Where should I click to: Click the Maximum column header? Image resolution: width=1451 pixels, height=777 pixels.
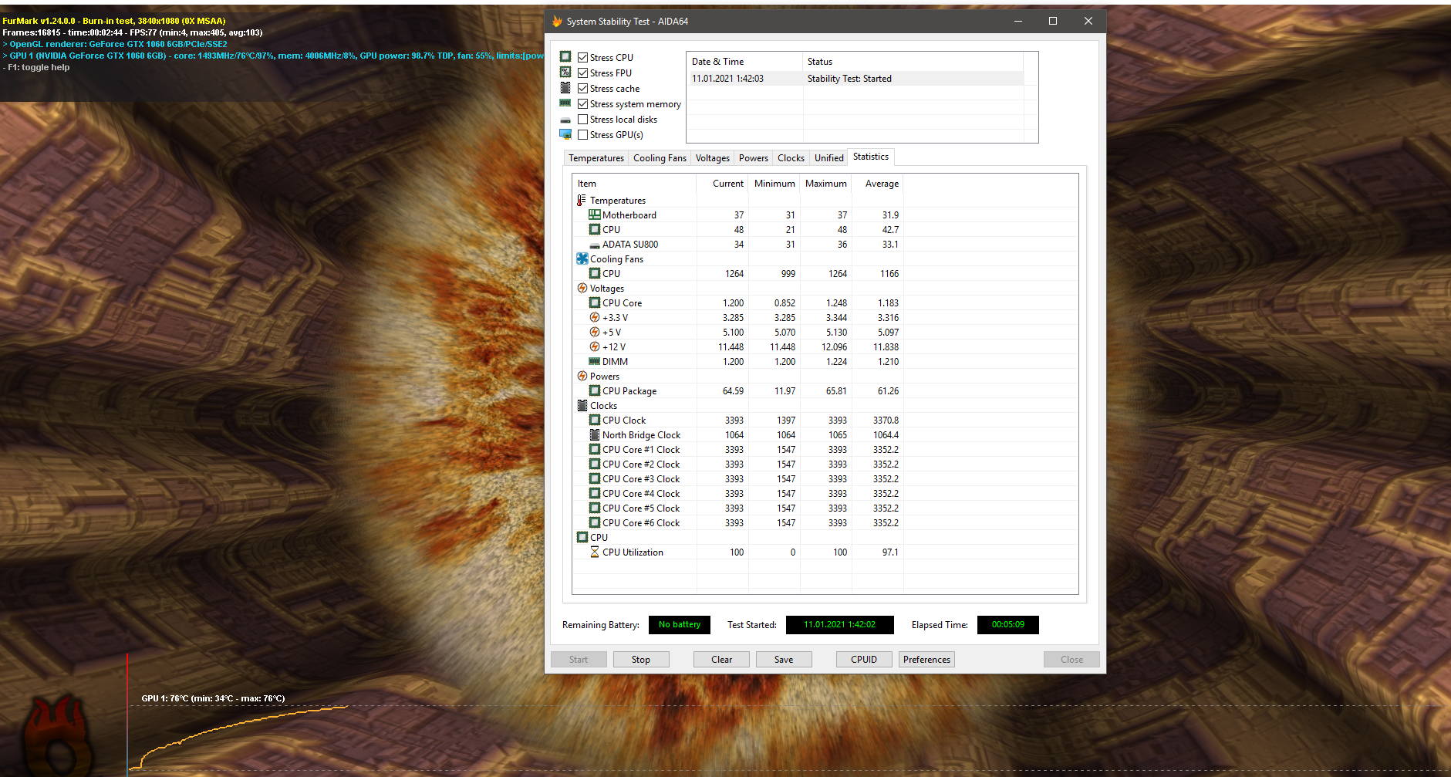(x=826, y=184)
